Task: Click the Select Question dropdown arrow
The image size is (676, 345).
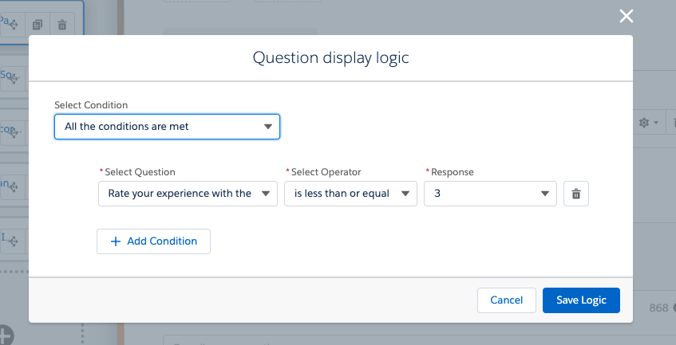Action: [x=266, y=194]
